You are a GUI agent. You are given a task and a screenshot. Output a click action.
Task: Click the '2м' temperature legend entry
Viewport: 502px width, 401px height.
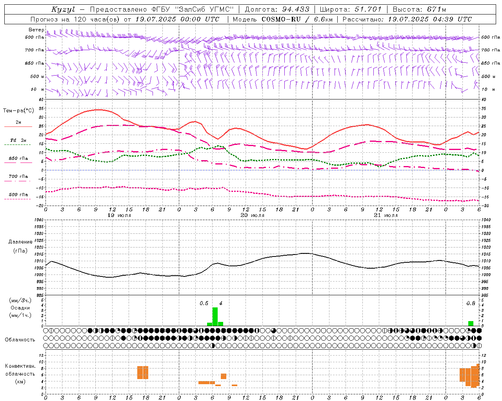[x=18, y=122]
